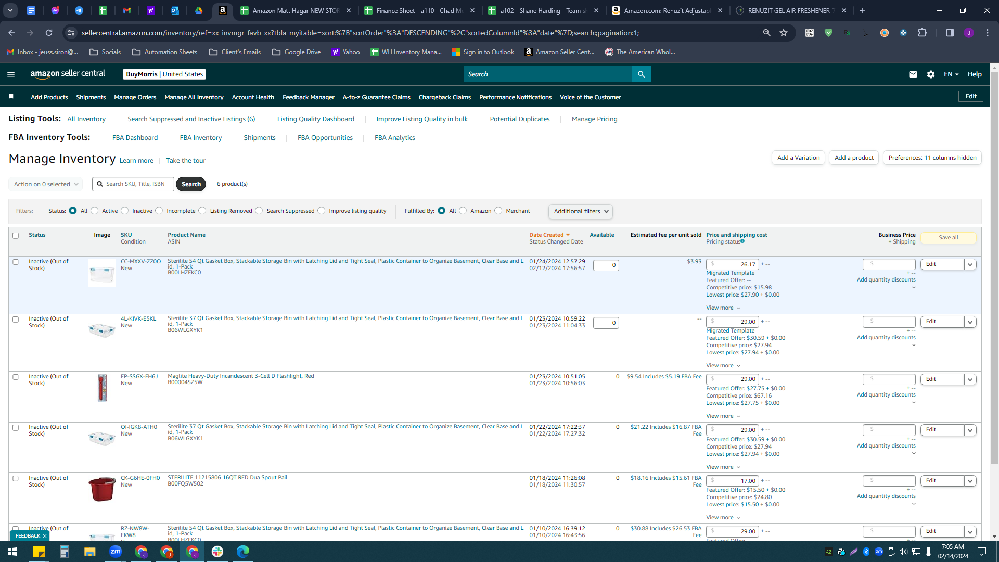
Task: Sort by Date Created column header
Action: pyautogui.click(x=549, y=235)
